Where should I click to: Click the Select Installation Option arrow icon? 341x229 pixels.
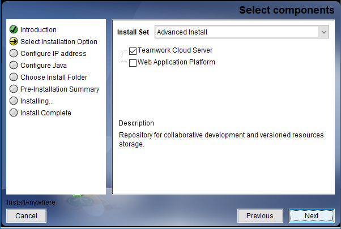coord(14,41)
